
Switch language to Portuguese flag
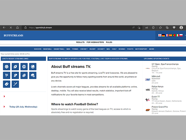(174, 35)
